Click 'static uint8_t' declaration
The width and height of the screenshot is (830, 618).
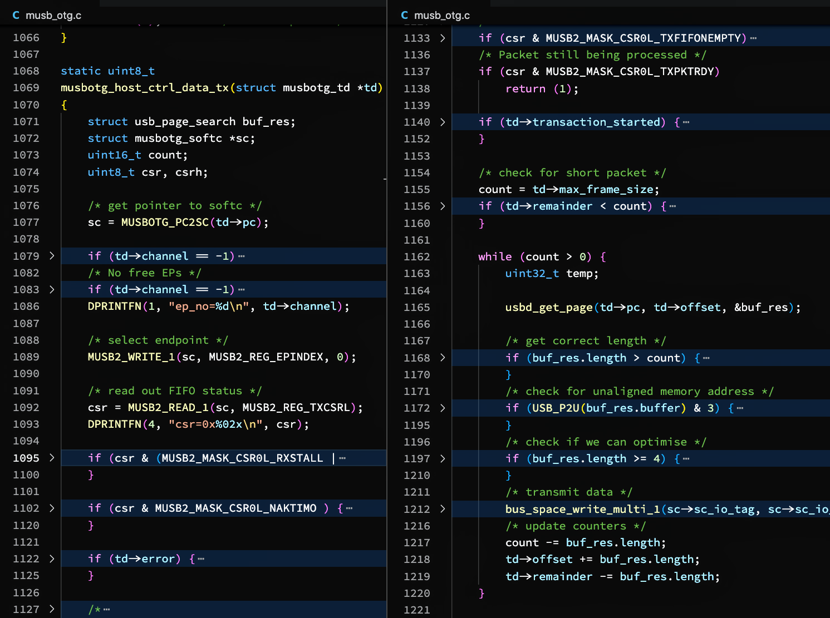(x=107, y=71)
